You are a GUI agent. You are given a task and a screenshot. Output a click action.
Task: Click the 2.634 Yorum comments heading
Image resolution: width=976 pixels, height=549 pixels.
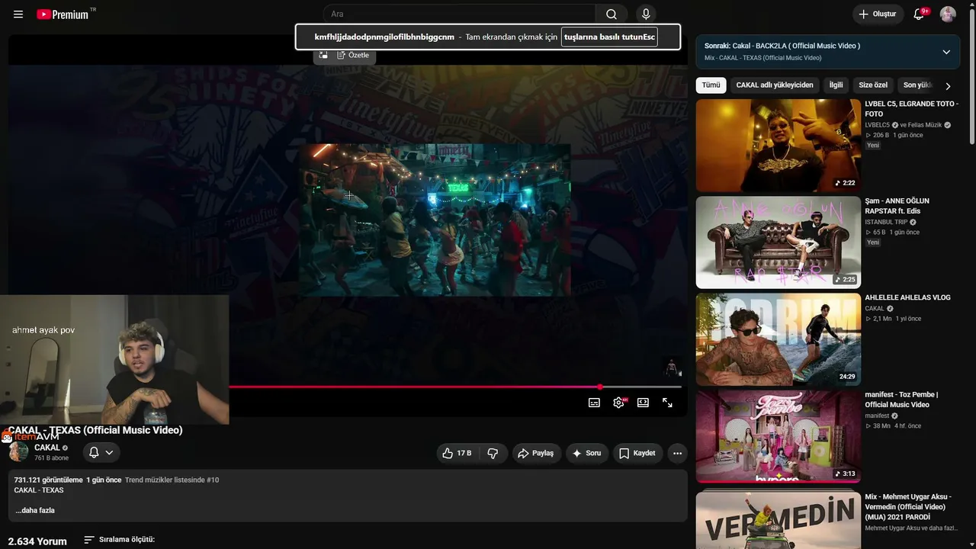click(37, 541)
